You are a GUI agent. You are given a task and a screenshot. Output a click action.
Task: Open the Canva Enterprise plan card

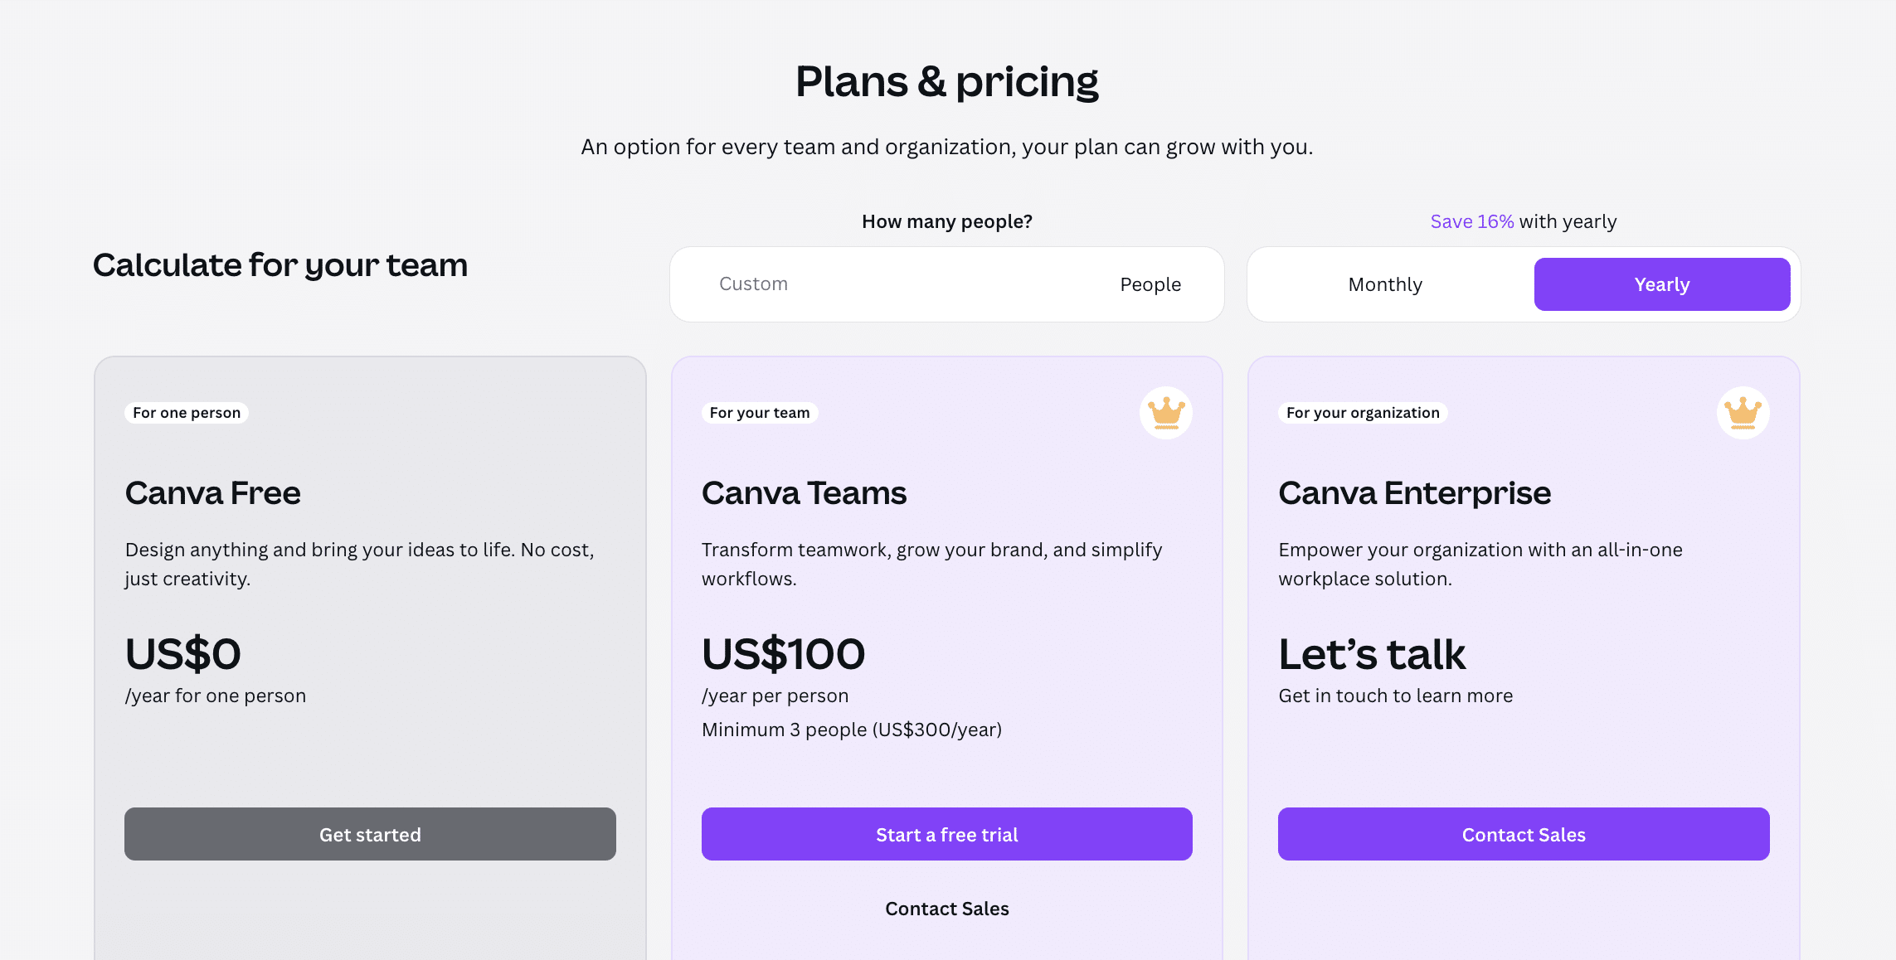click(x=1414, y=492)
